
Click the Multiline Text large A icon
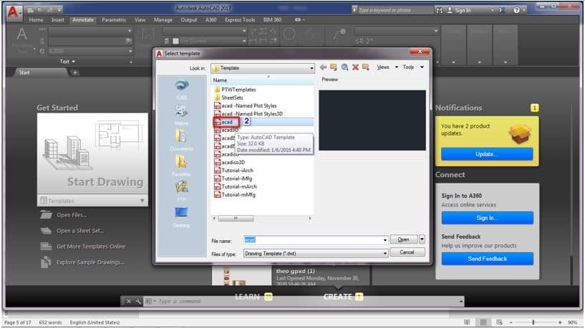(x=22, y=34)
